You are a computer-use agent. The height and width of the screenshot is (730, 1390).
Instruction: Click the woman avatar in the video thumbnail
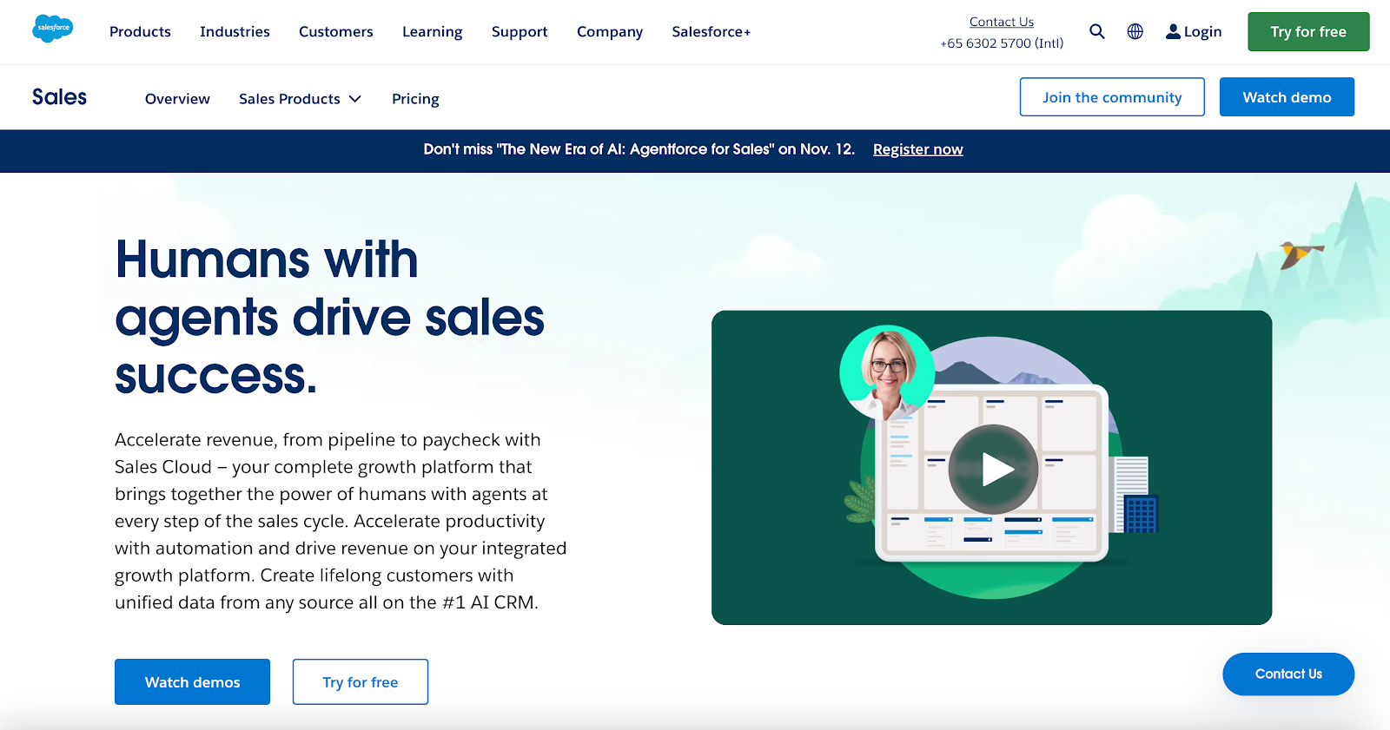(x=887, y=372)
